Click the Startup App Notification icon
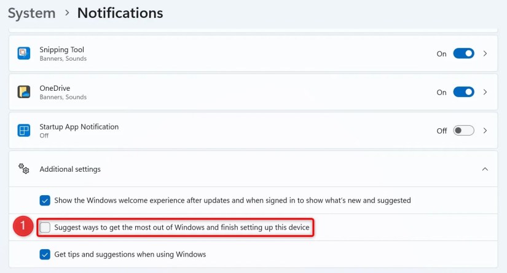Image resolution: width=507 pixels, height=273 pixels. 24,131
